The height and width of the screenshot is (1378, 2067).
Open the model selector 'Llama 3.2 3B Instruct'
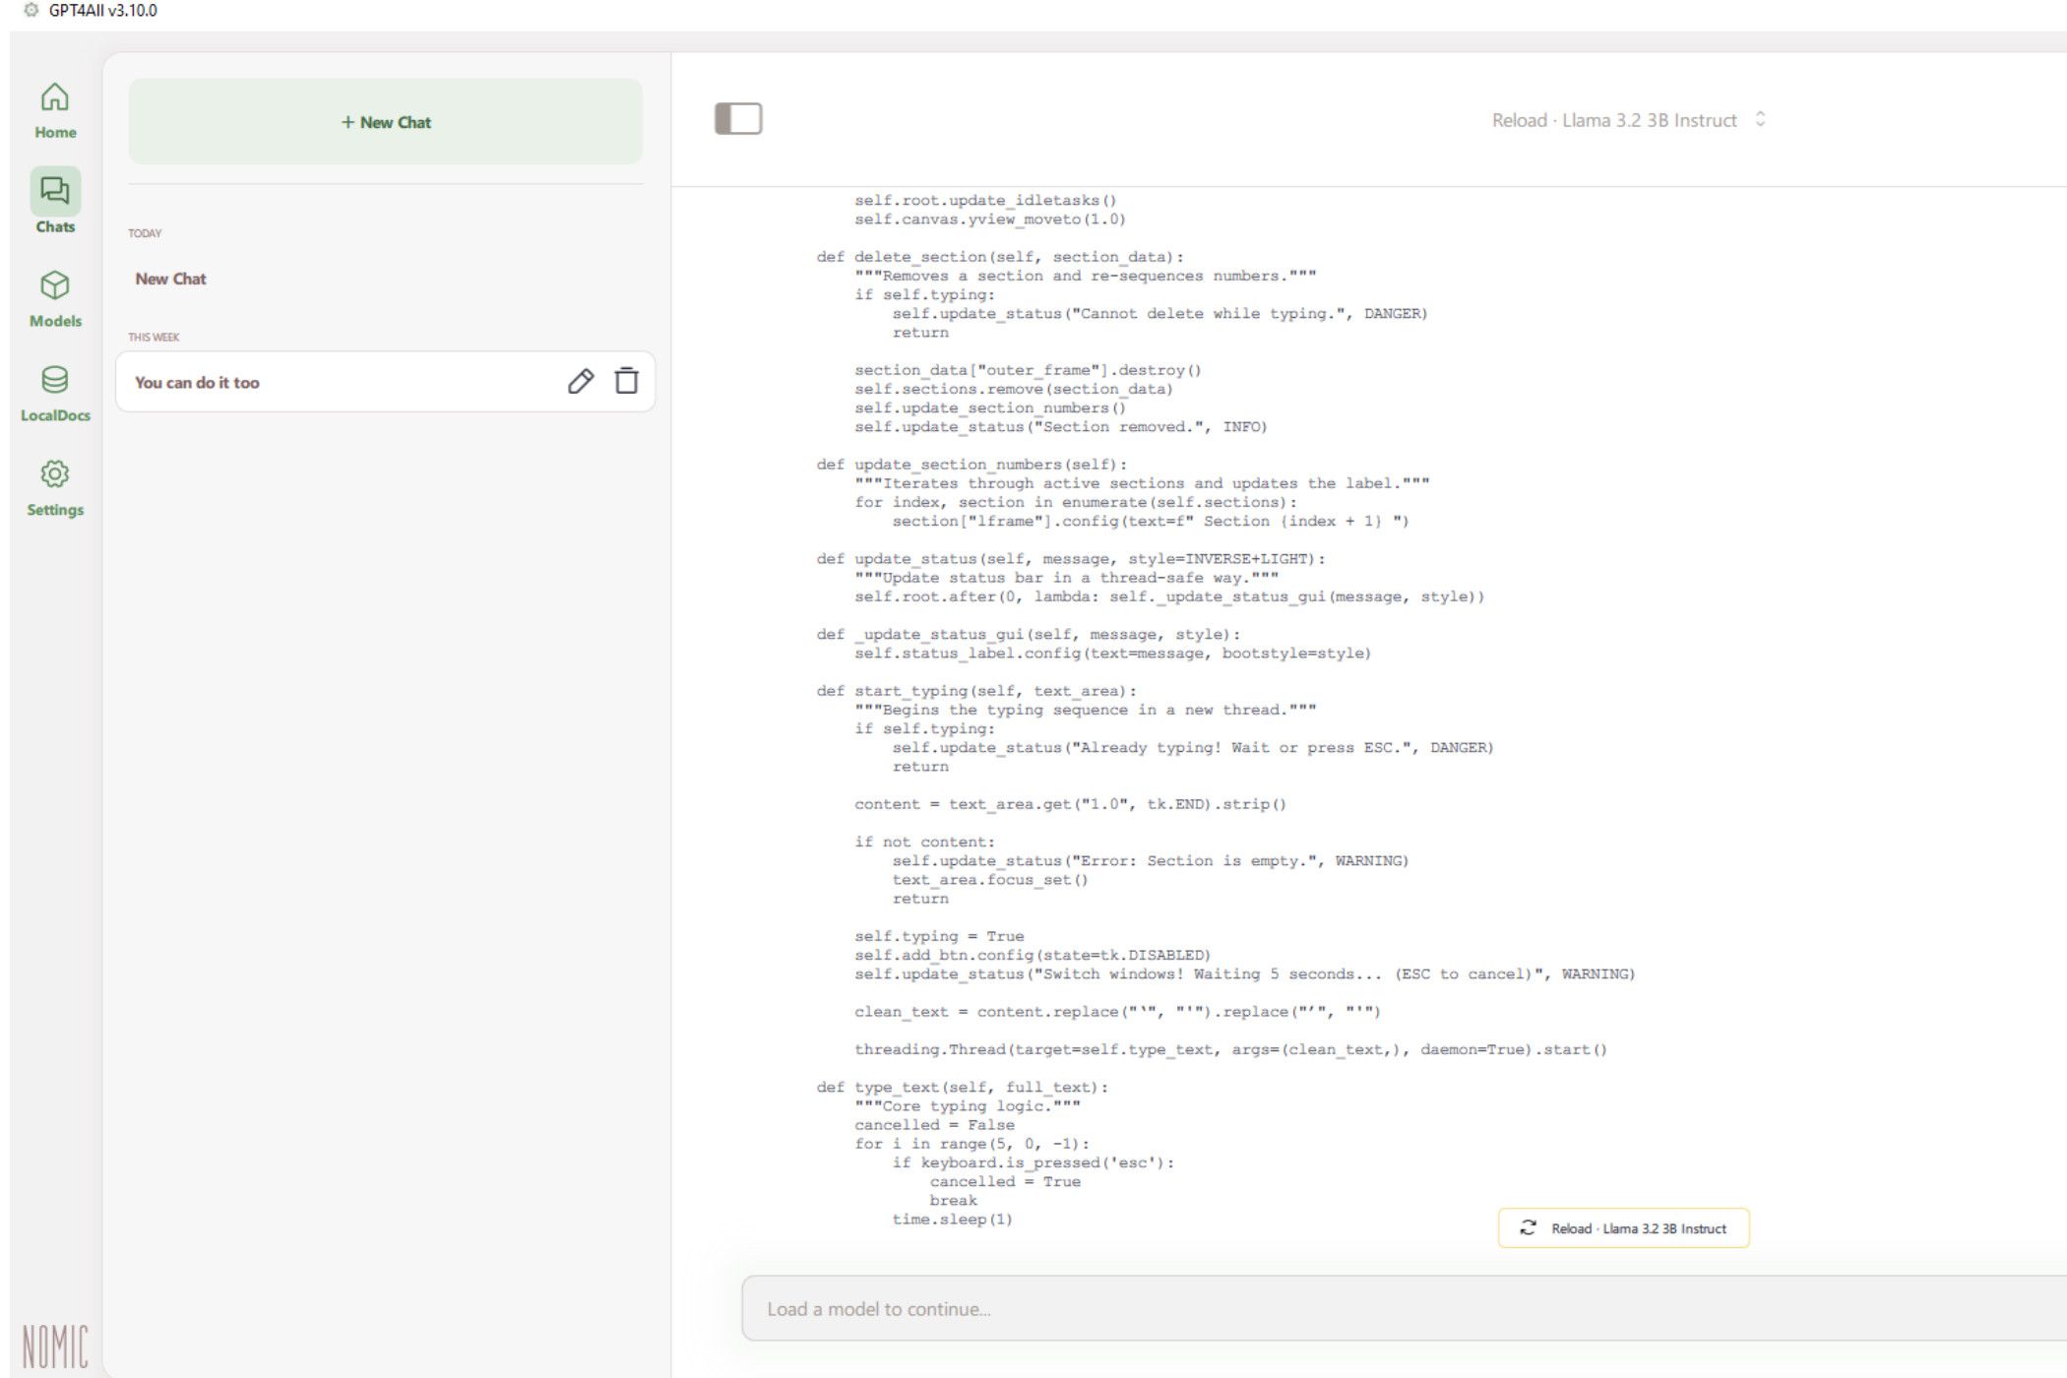click(x=1629, y=120)
